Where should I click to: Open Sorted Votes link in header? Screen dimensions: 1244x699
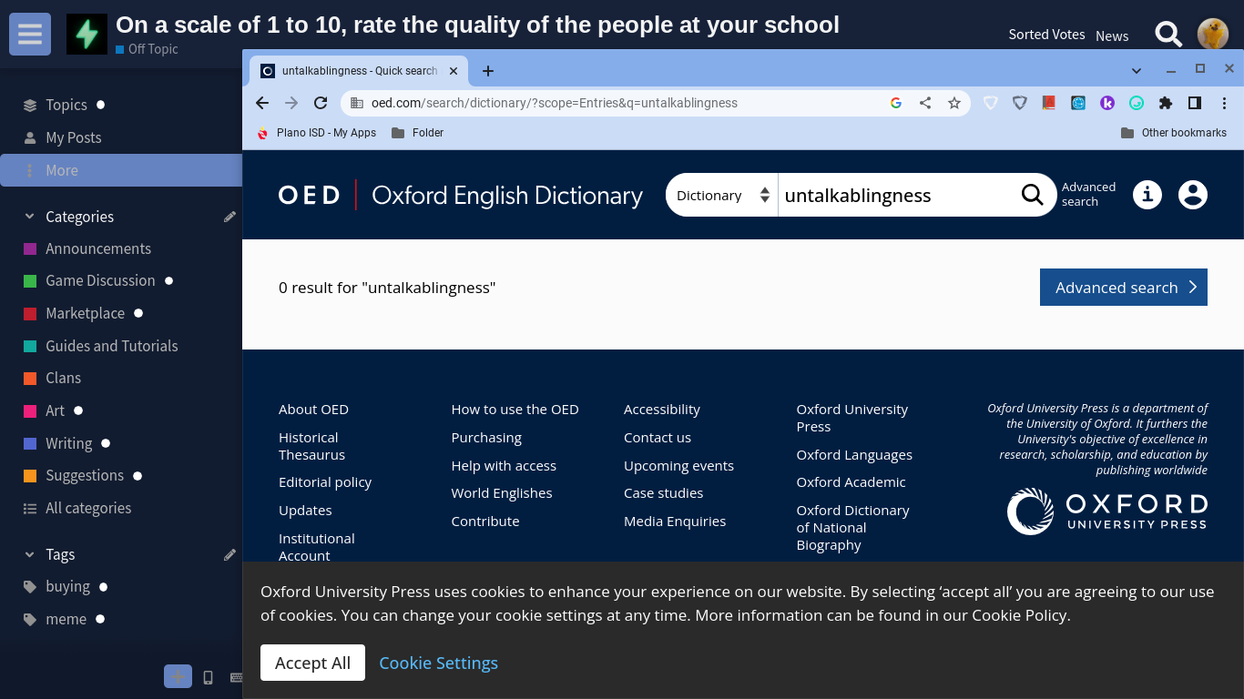click(1046, 35)
